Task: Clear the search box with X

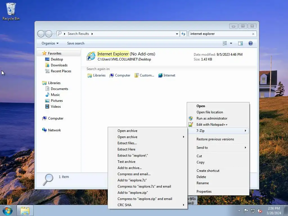Action: pyautogui.click(x=253, y=34)
